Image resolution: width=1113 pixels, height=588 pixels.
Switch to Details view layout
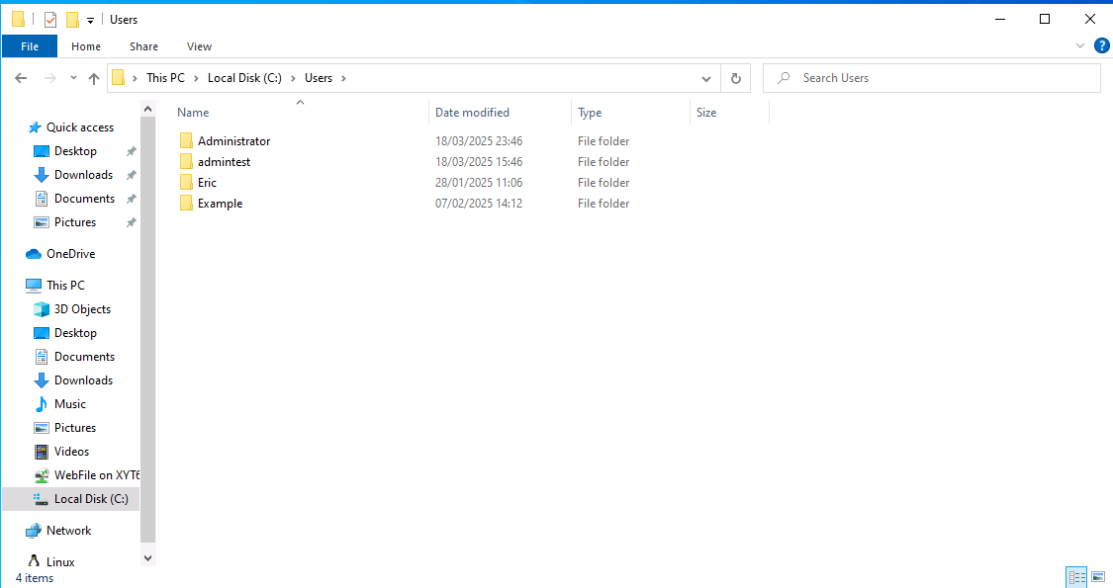[x=1076, y=577]
